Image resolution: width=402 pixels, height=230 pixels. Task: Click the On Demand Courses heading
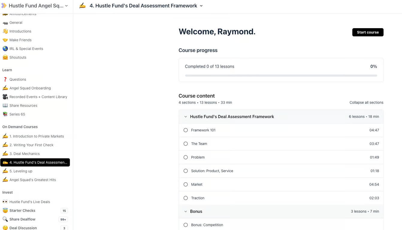[20, 127]
